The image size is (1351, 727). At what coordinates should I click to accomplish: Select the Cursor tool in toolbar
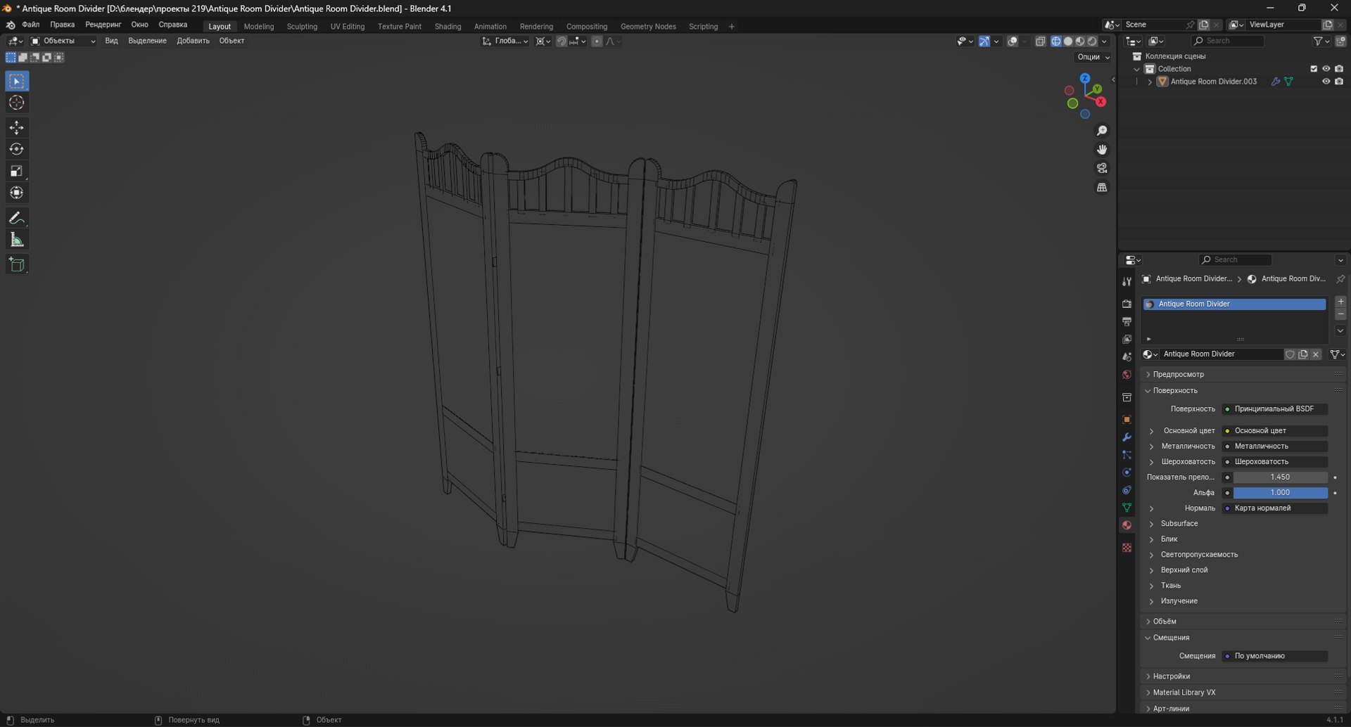point(17,103)
